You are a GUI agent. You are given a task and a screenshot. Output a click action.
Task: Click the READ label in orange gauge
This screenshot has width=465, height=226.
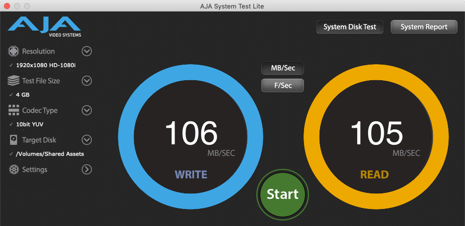pyautogui.click(x=374, y=174)
